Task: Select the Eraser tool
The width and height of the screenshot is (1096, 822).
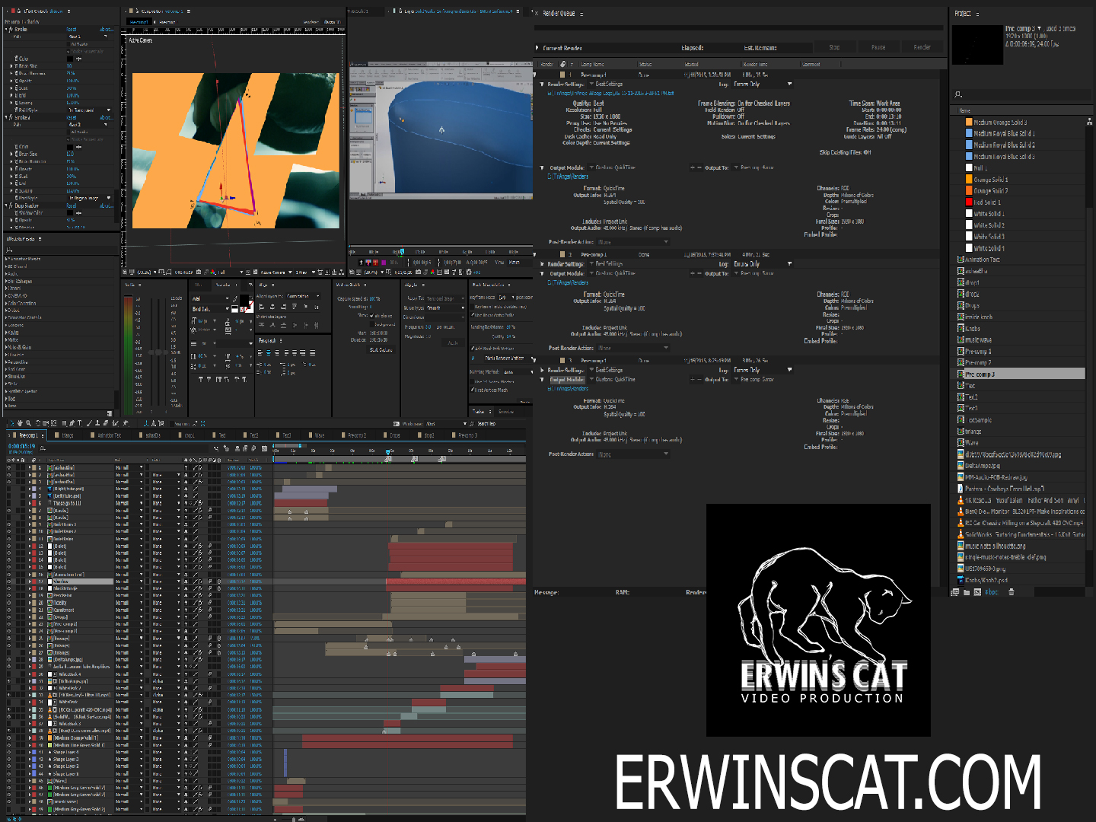Action: coord(106,423)
